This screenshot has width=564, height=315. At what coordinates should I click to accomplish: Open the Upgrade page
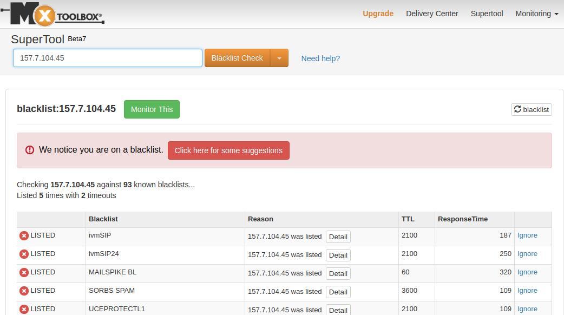(x=378, y=14)
